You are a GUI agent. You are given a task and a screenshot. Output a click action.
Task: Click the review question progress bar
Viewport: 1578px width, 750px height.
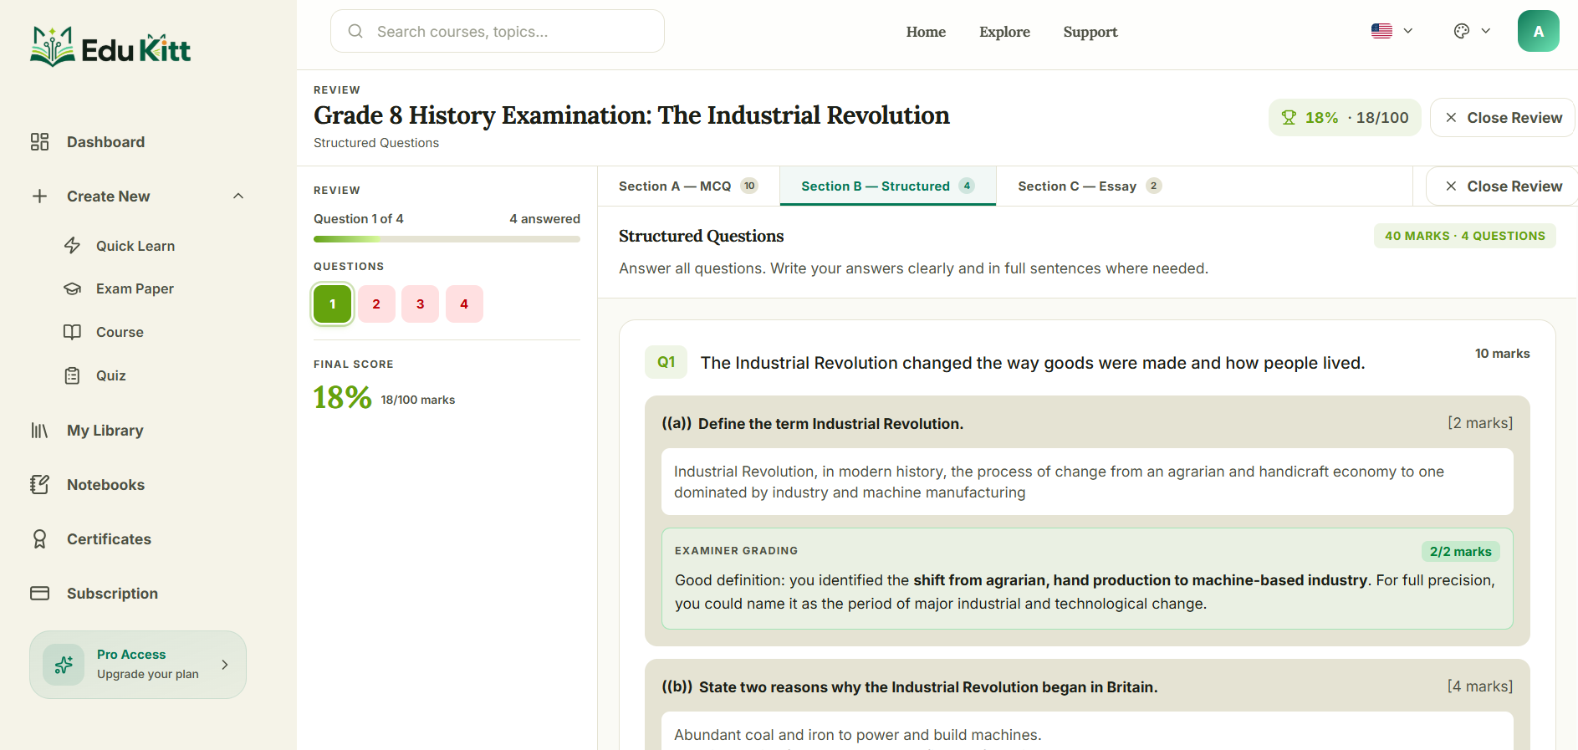point(447,239)
